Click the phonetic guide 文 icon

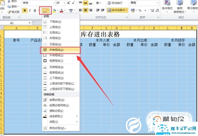pyautogui.click(x=71, y=11)
